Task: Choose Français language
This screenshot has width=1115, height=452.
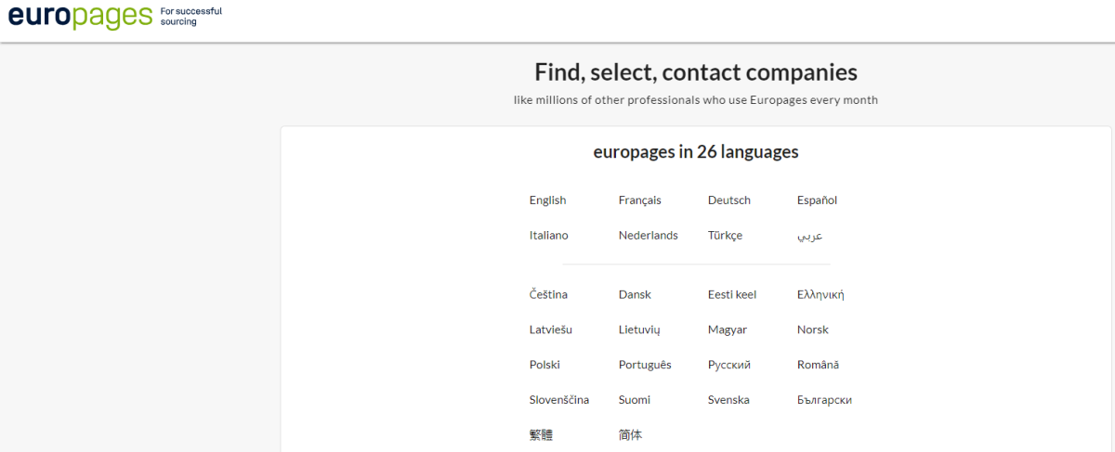Action: coord(640,200)
